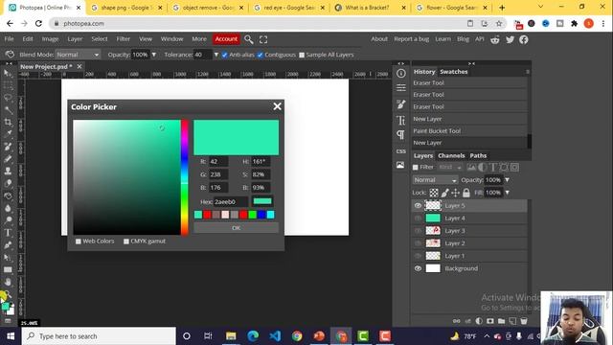The image size is (613, 345).
Task: Open the Filter menu
Action: 124,39
